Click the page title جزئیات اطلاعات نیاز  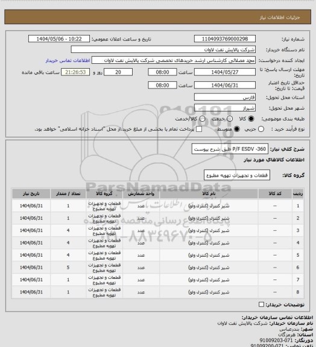click(x=280, y=17)
